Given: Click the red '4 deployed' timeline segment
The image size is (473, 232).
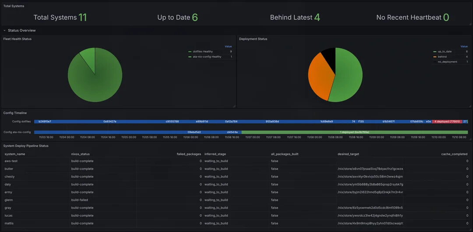Looking at the screenshot, I should pyautogui.click(x=447, y=121).
